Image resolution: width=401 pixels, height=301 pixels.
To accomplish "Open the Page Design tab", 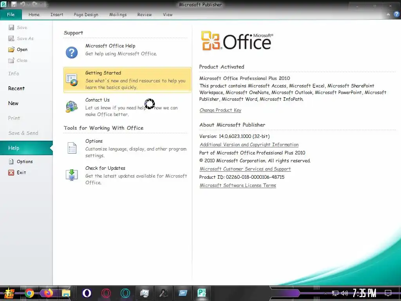I will pyautogui.click(x=86, y=15).
